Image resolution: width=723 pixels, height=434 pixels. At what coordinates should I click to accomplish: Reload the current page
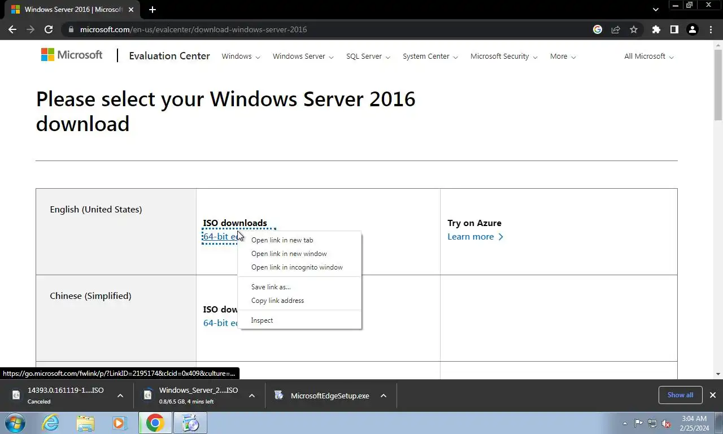click(x=49, y=29)
